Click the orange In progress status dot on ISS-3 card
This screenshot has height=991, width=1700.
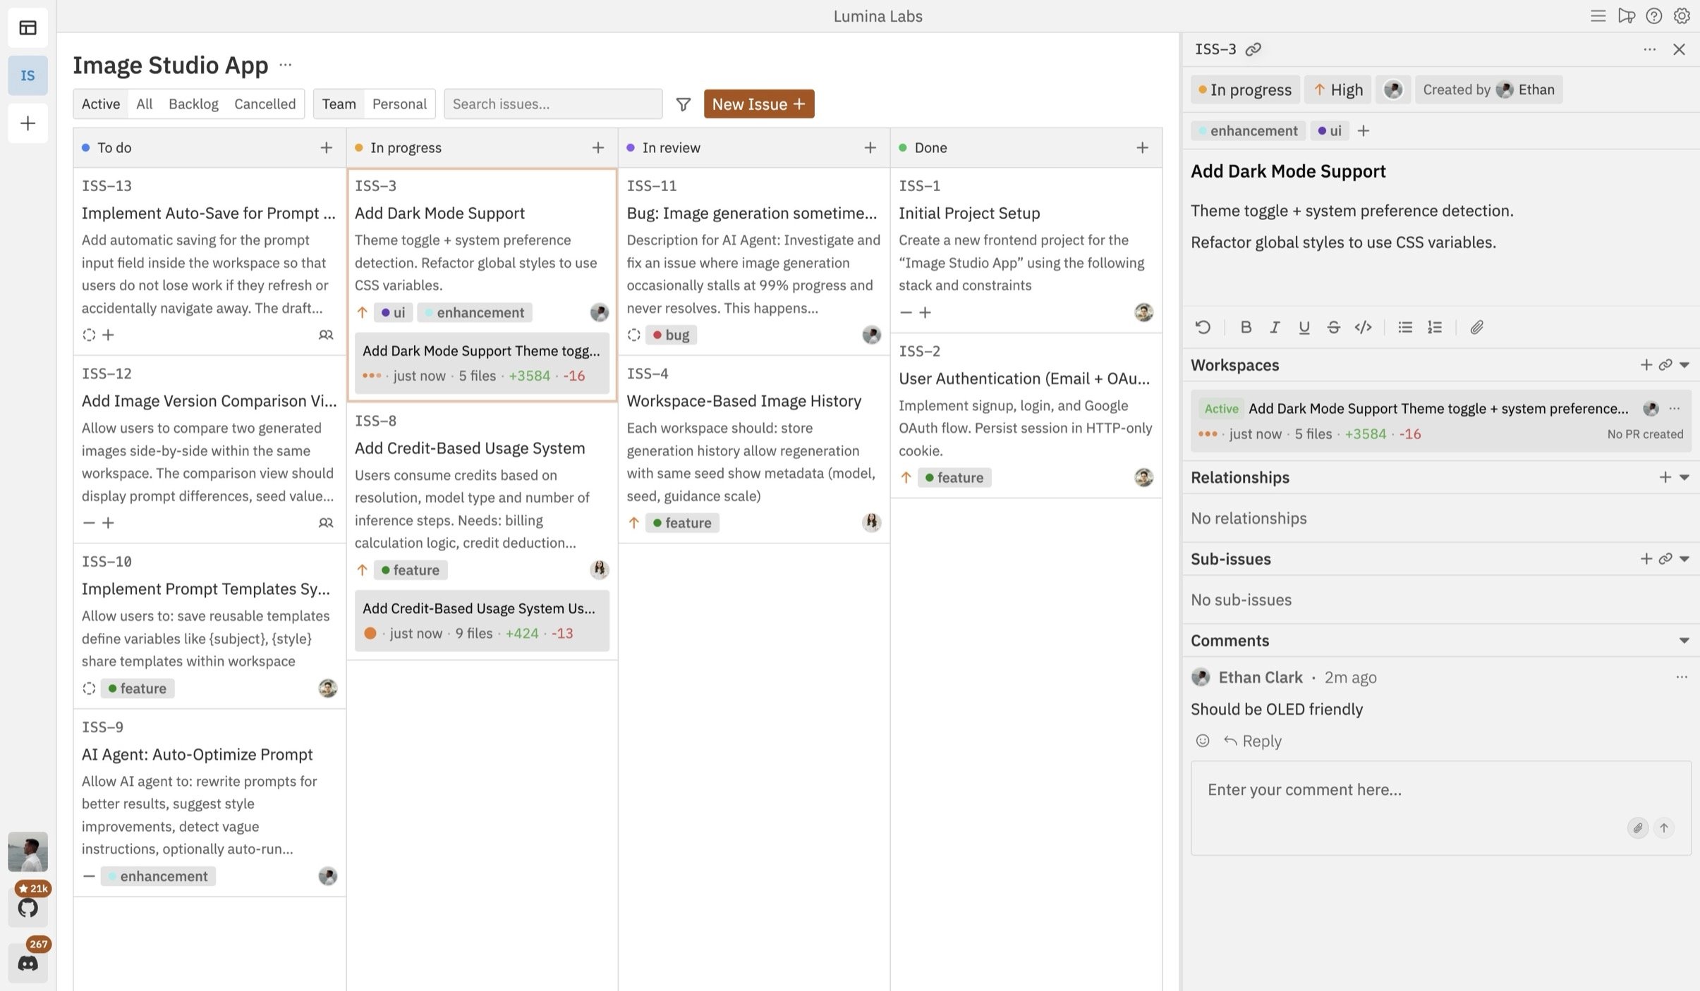358,147
